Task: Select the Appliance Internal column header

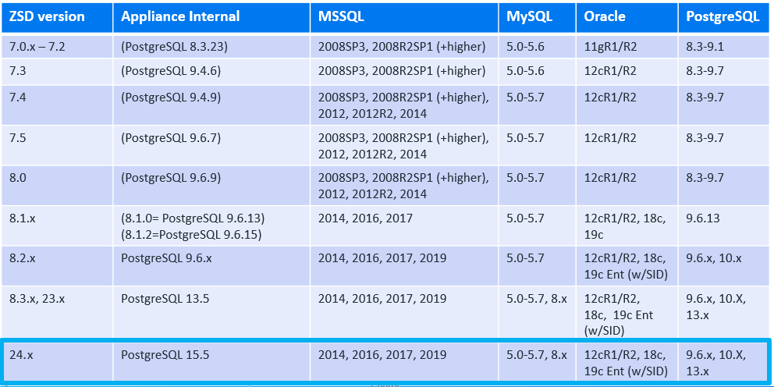Action: [x=180, y=16]
